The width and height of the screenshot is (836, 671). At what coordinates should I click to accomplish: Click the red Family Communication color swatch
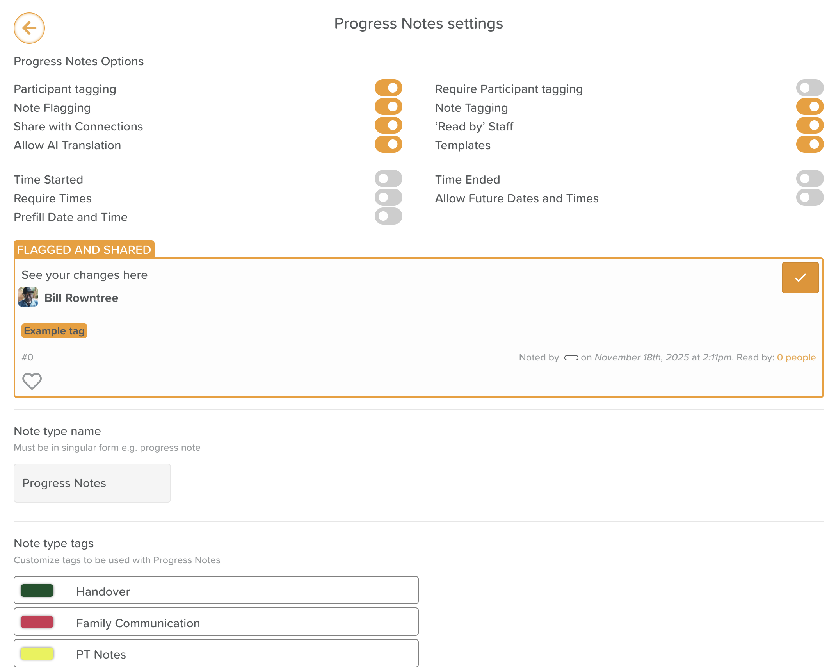click(37, 622)
